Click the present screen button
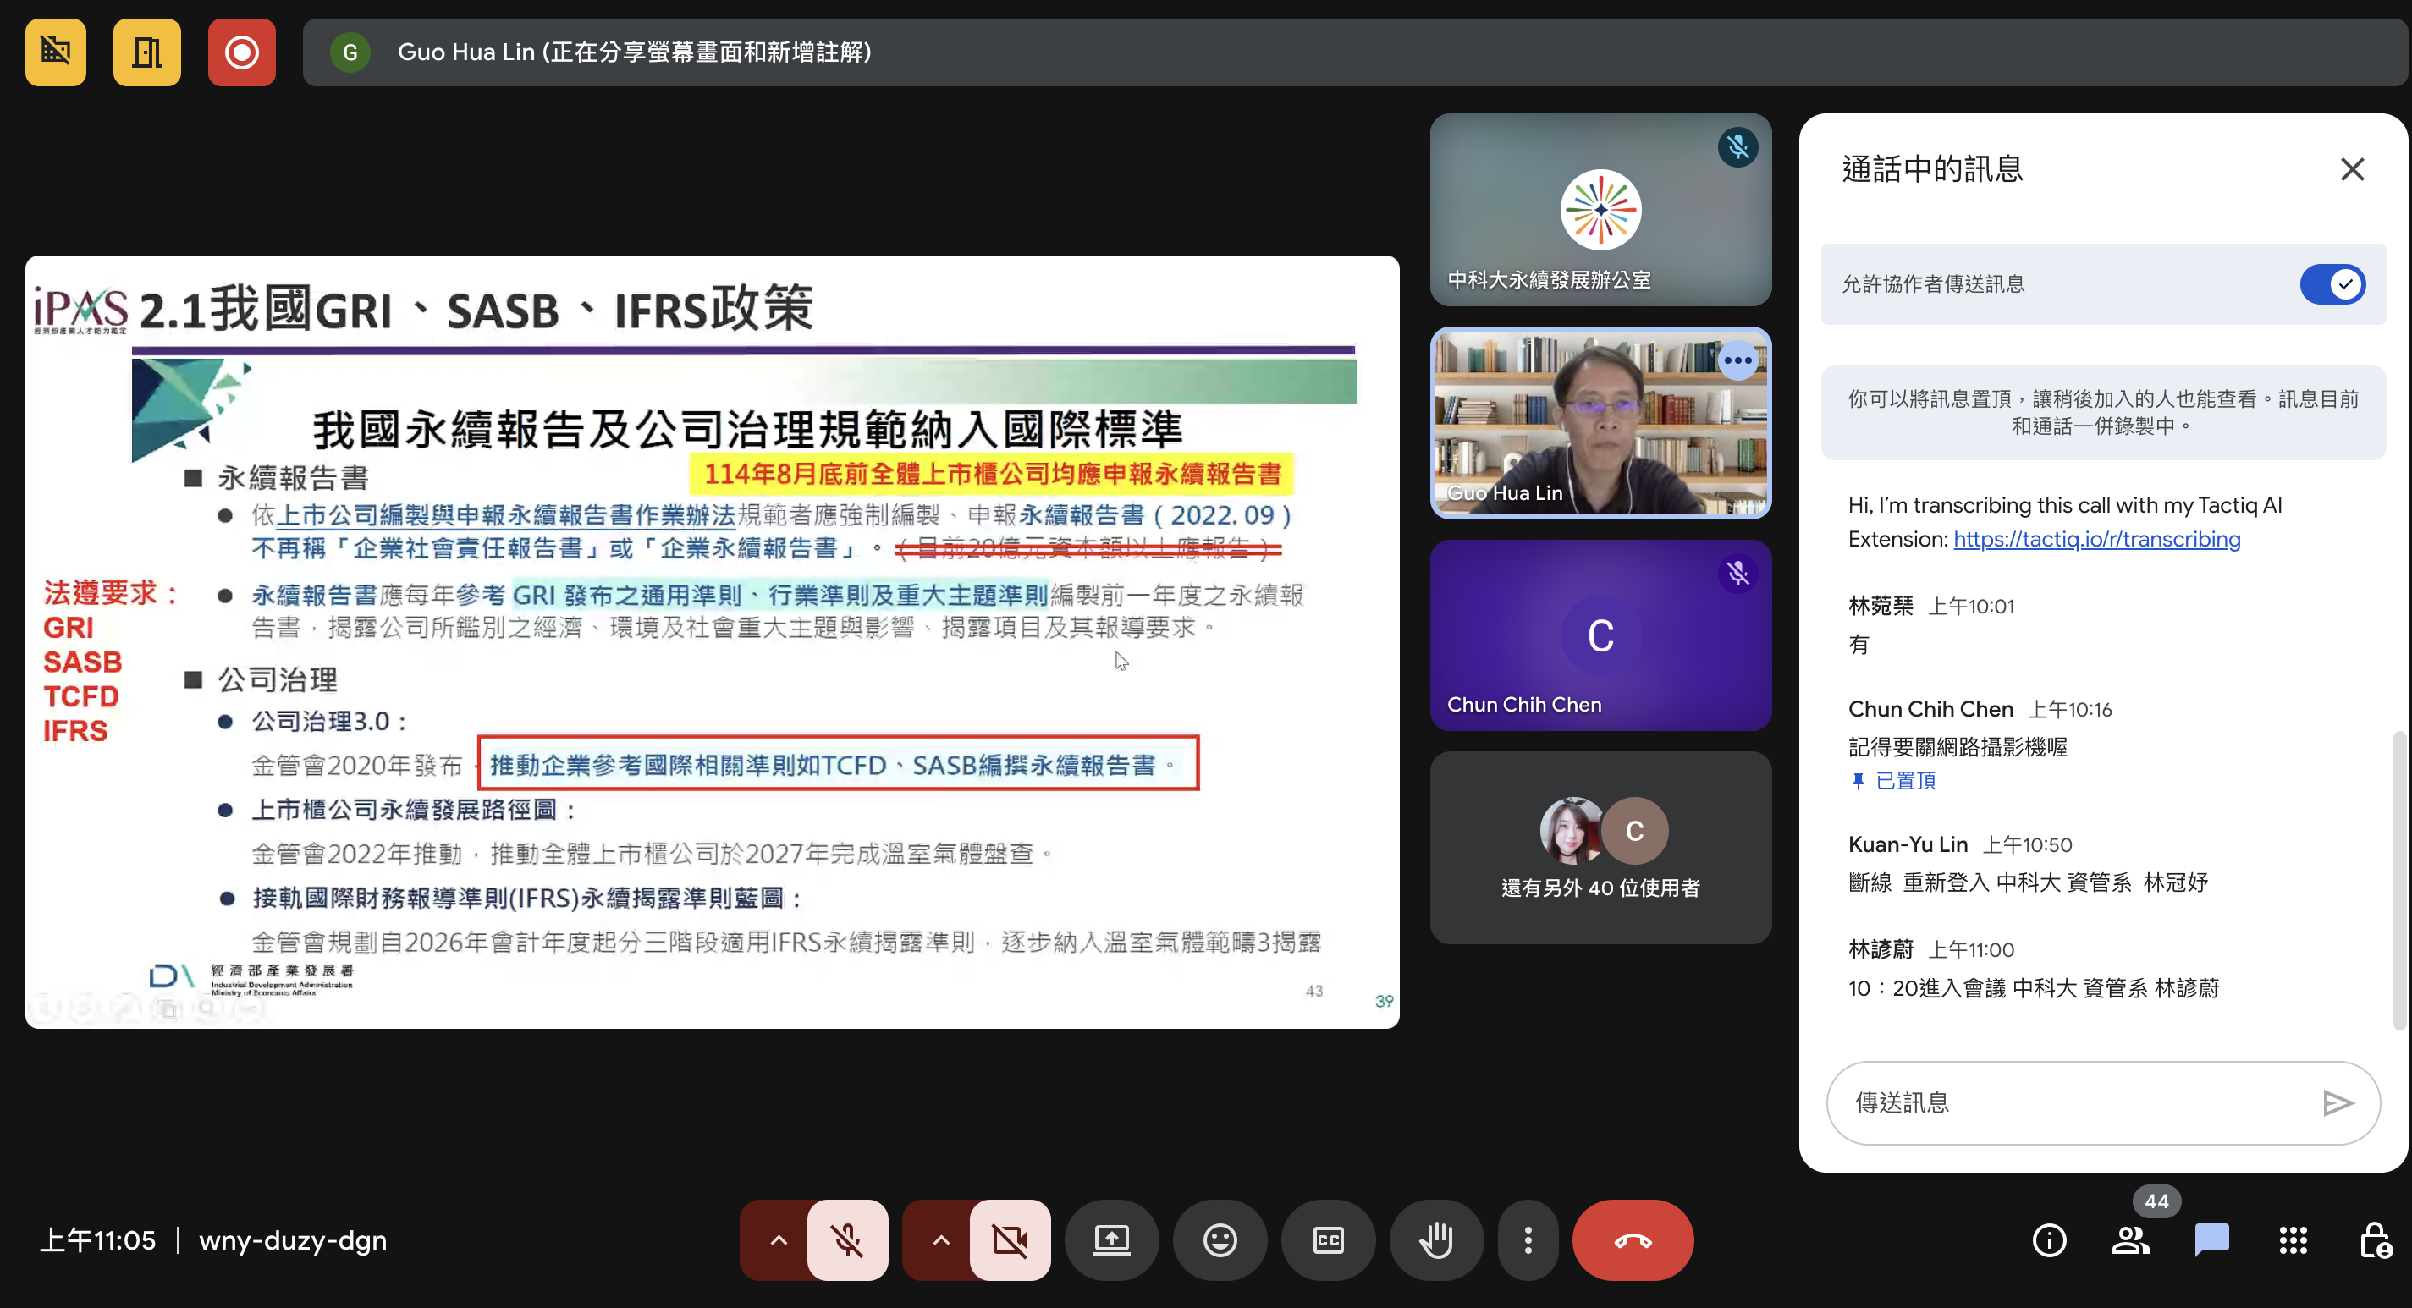The height and width of the screenshot is (1308, 2412). pos(1111,1240)
